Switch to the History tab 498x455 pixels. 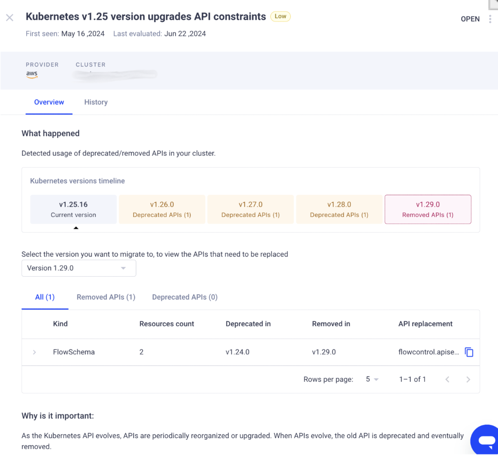[x=96, y=102]
